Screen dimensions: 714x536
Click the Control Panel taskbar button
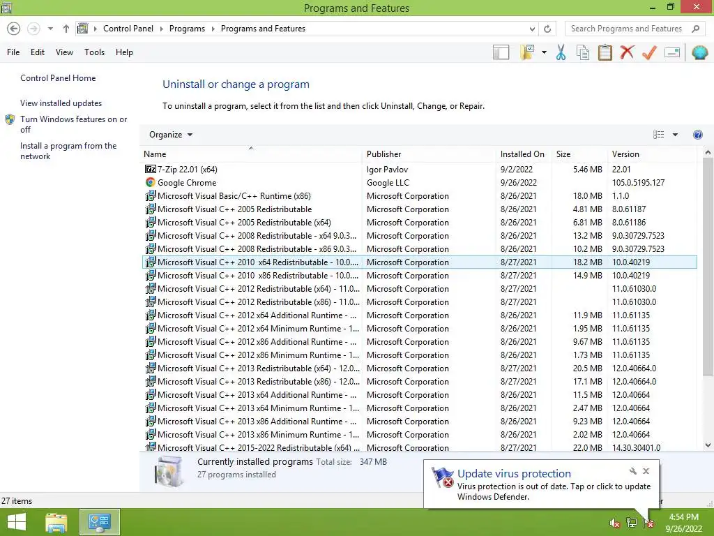[100, 522]
